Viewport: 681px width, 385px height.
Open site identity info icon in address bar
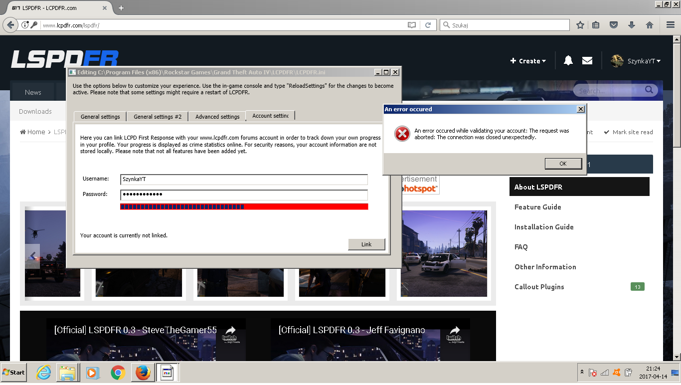25,25
